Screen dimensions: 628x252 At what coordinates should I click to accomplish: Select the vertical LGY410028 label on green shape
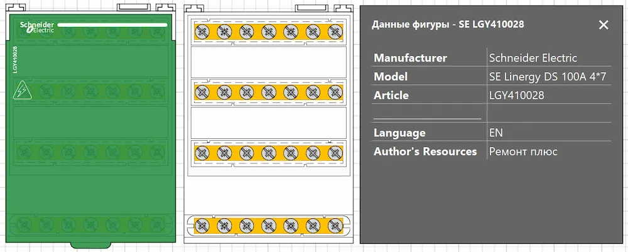click(15, 60)
